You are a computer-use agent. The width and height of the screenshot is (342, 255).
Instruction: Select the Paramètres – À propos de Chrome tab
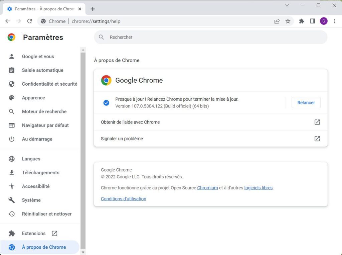coord(44,9)
